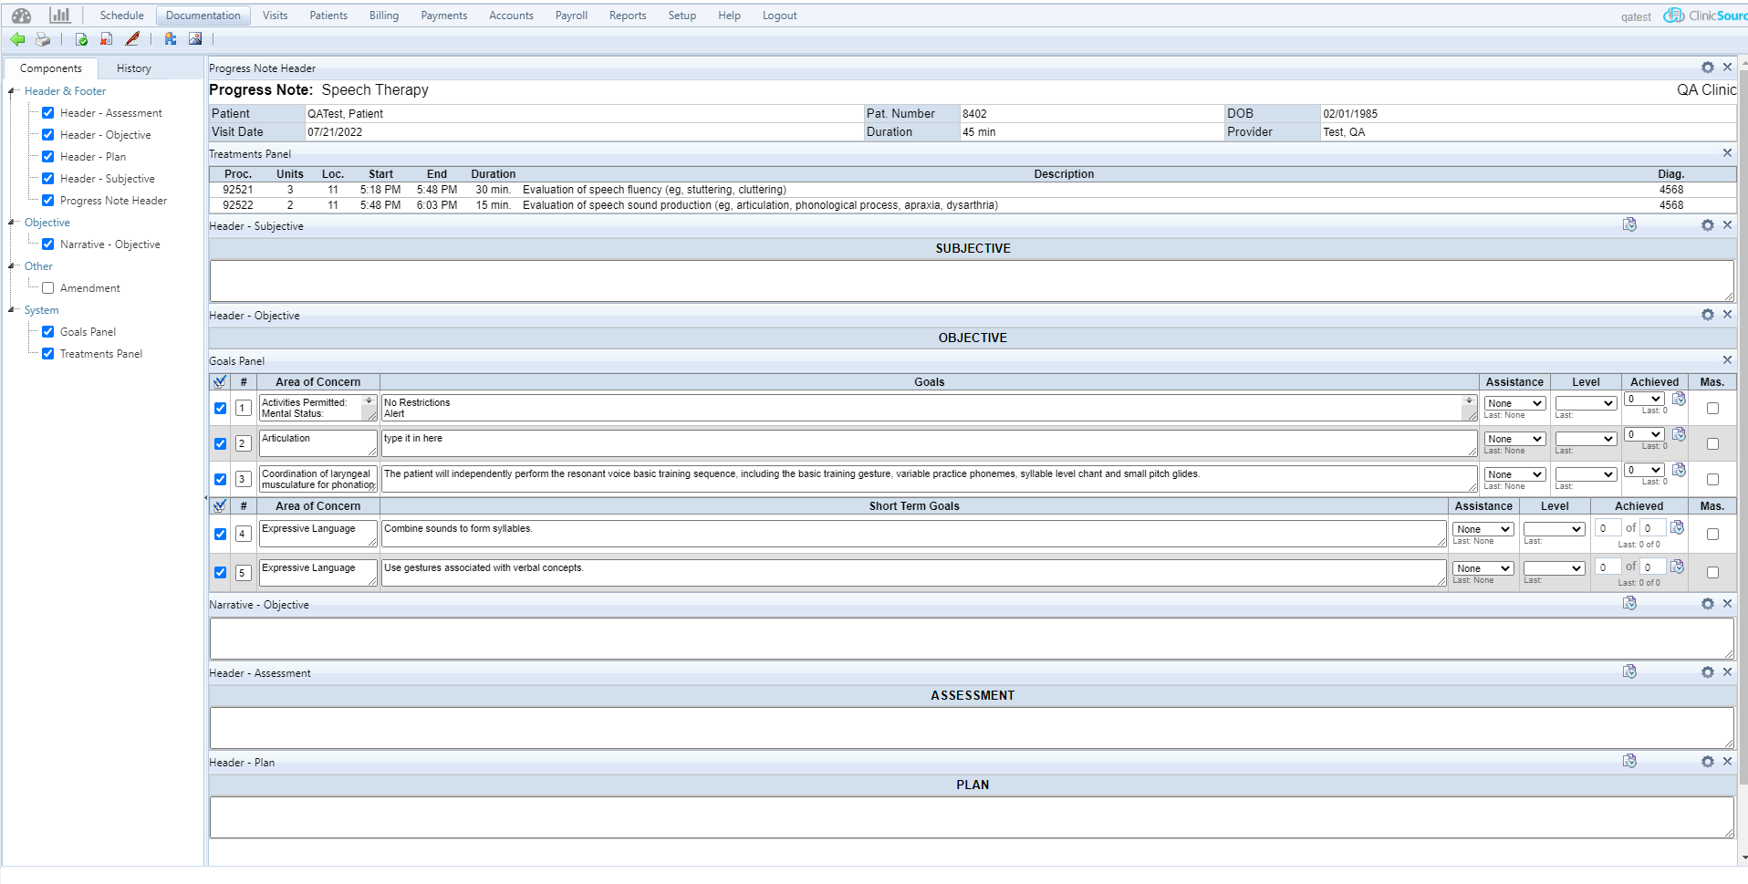Click the green back arrow in the toolbar
The height and width of the screenshot is (884, 1748).
click(17, 39)
